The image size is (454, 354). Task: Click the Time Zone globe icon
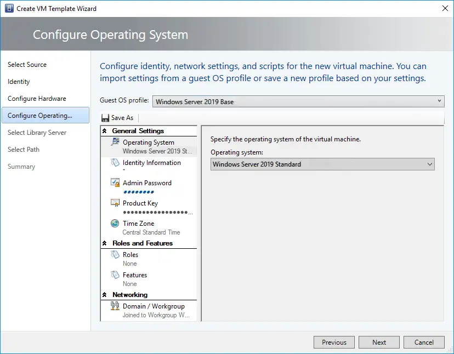[x=115, y=223]
